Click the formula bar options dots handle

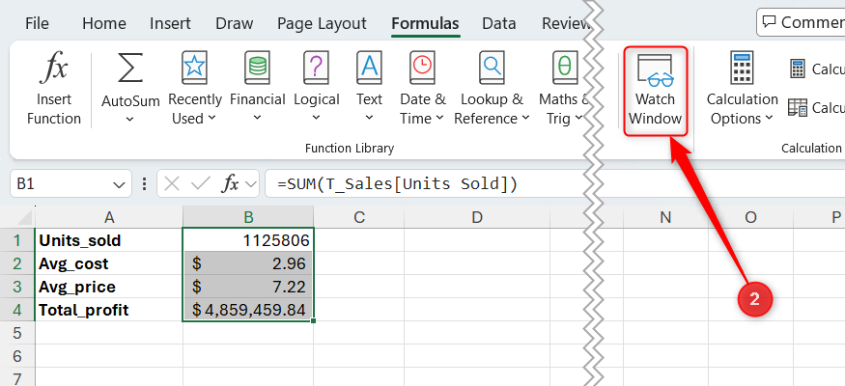click(x=144, y=184)
